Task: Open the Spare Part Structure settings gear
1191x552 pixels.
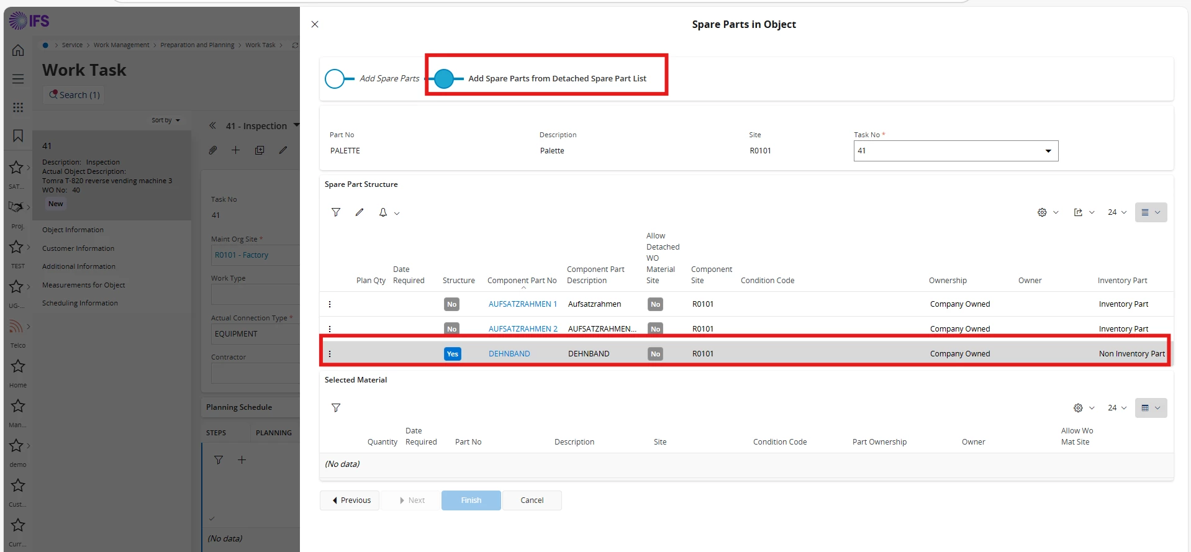Action: (x=1042, y=212)
